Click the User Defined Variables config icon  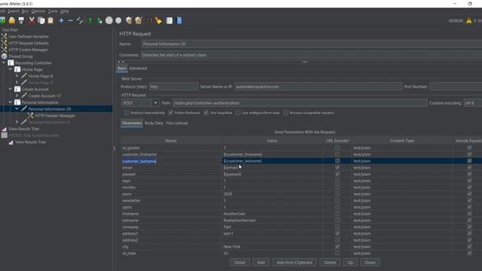tap(4, 37)
